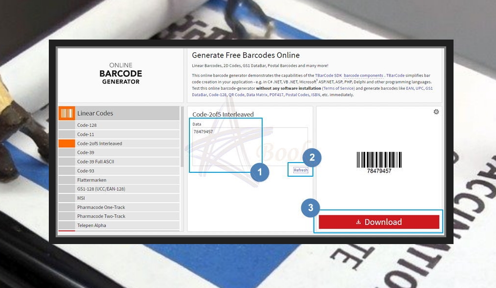This screenshot has height=288, width=496.
Task: Click the 'Data' field label
Action: [197, 124]
